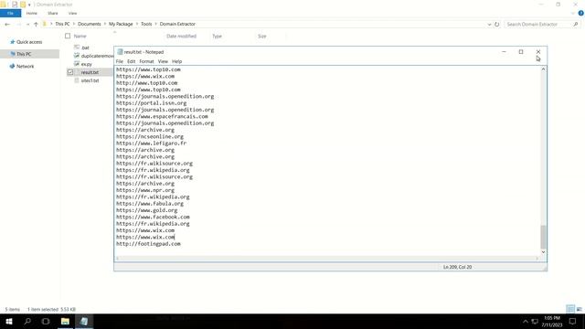Click the properties icon in Explorer title bar
The image size is (585, 329).
pyautogui.click(x=15, y=5)
